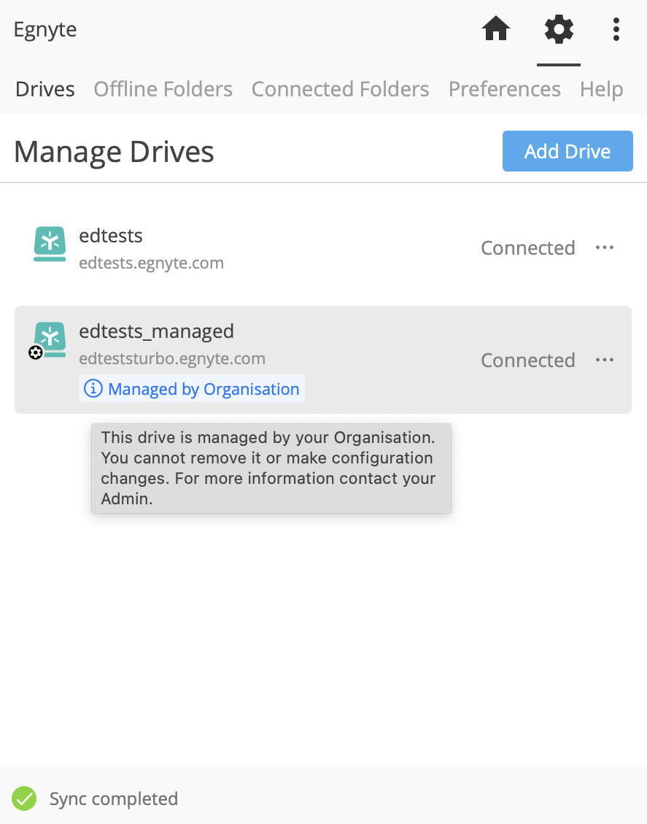Click edteststurbo.egnyte.com domain text

(172, 358)
